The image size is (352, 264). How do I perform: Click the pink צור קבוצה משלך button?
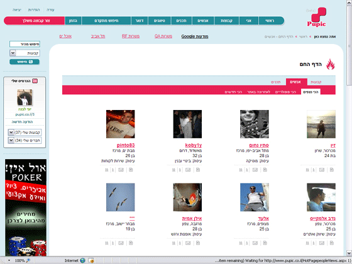point(35,21)
